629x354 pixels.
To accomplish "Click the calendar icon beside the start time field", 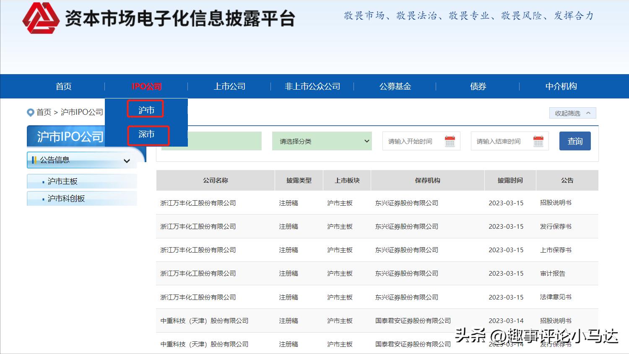I will point(450,141).
